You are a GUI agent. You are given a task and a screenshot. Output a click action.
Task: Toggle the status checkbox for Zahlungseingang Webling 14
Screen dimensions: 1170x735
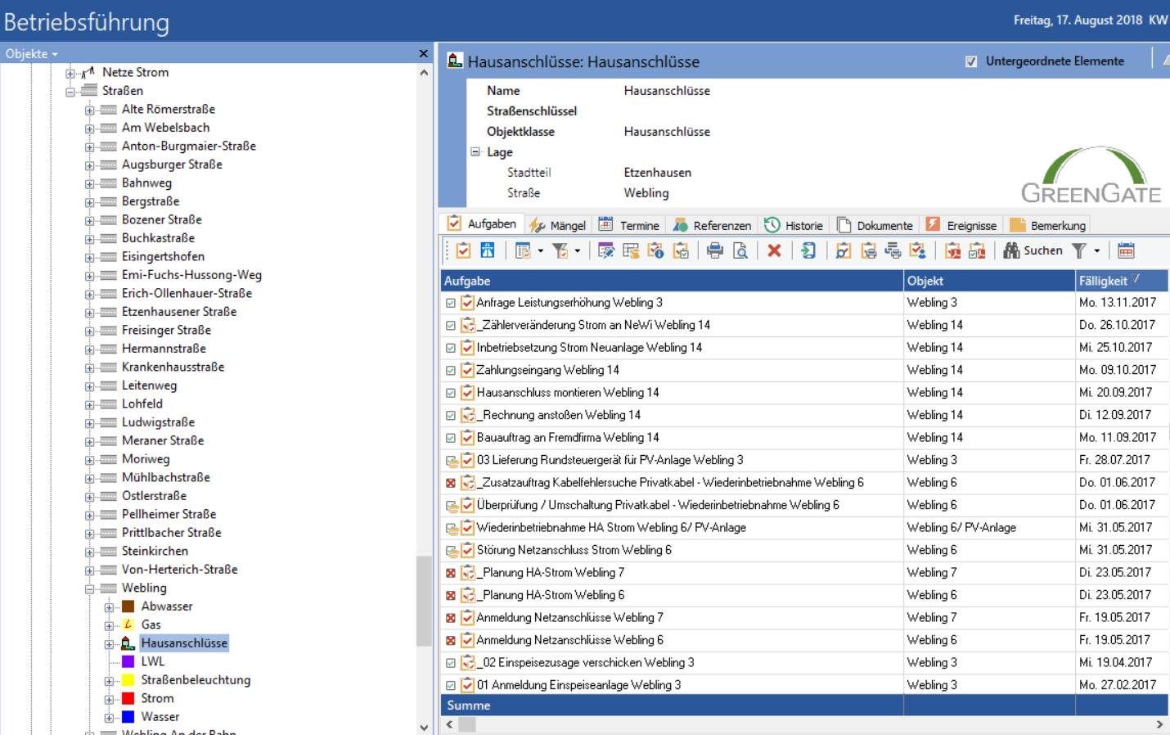coord(451,371)
